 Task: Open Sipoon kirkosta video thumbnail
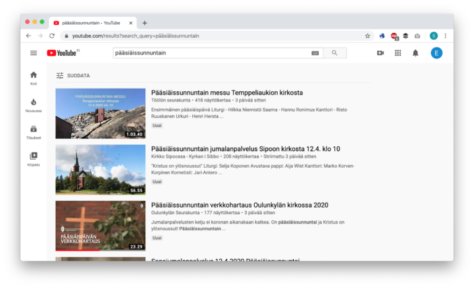coord(100,170)
